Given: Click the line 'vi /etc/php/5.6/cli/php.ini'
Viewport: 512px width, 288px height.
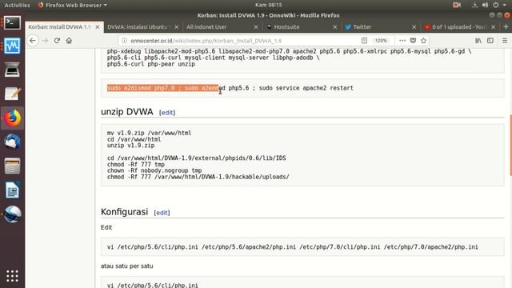Looking at the screenshot, I should 153,285.
